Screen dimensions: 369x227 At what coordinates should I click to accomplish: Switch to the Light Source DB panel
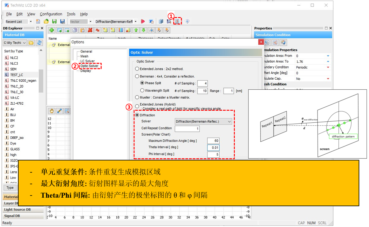(x=17, y=210)
